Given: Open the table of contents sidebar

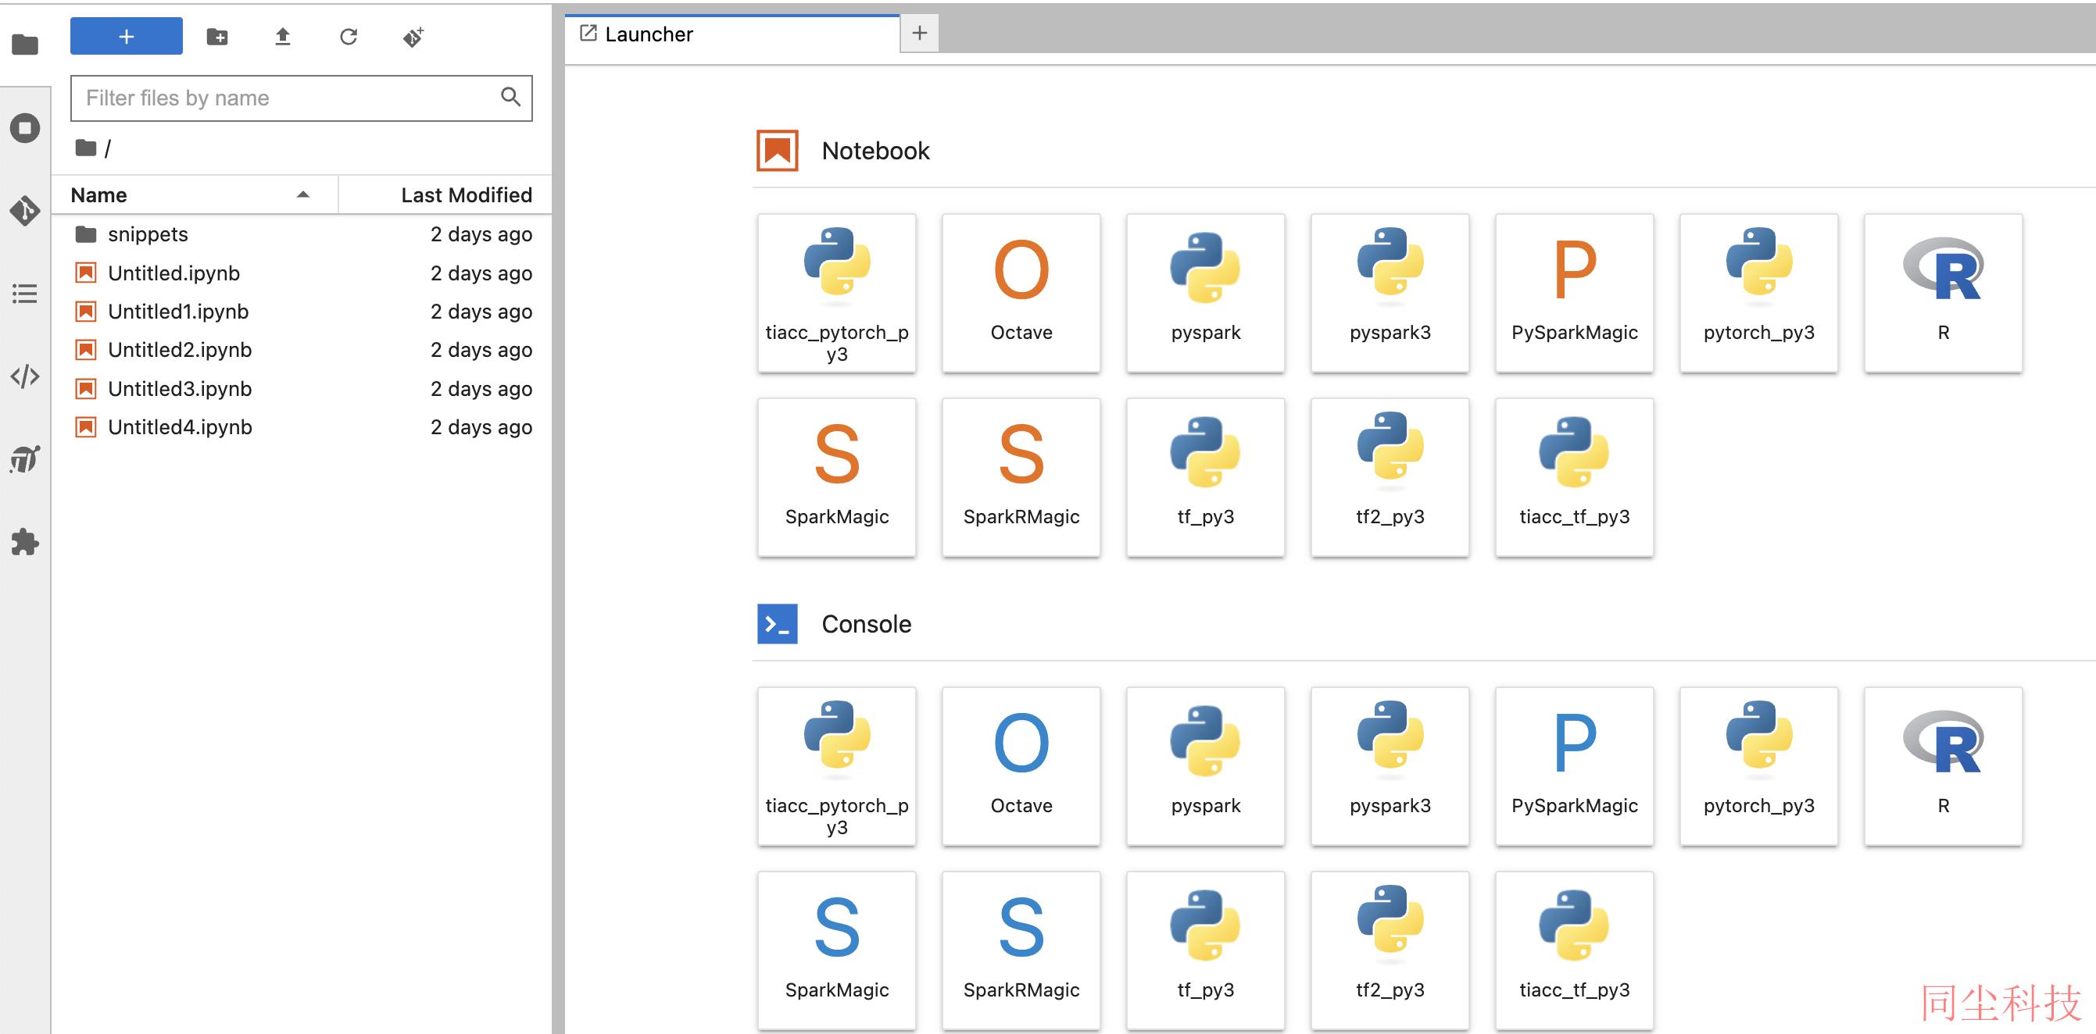Looking at the screenshot, I should [x=25, y=294].
